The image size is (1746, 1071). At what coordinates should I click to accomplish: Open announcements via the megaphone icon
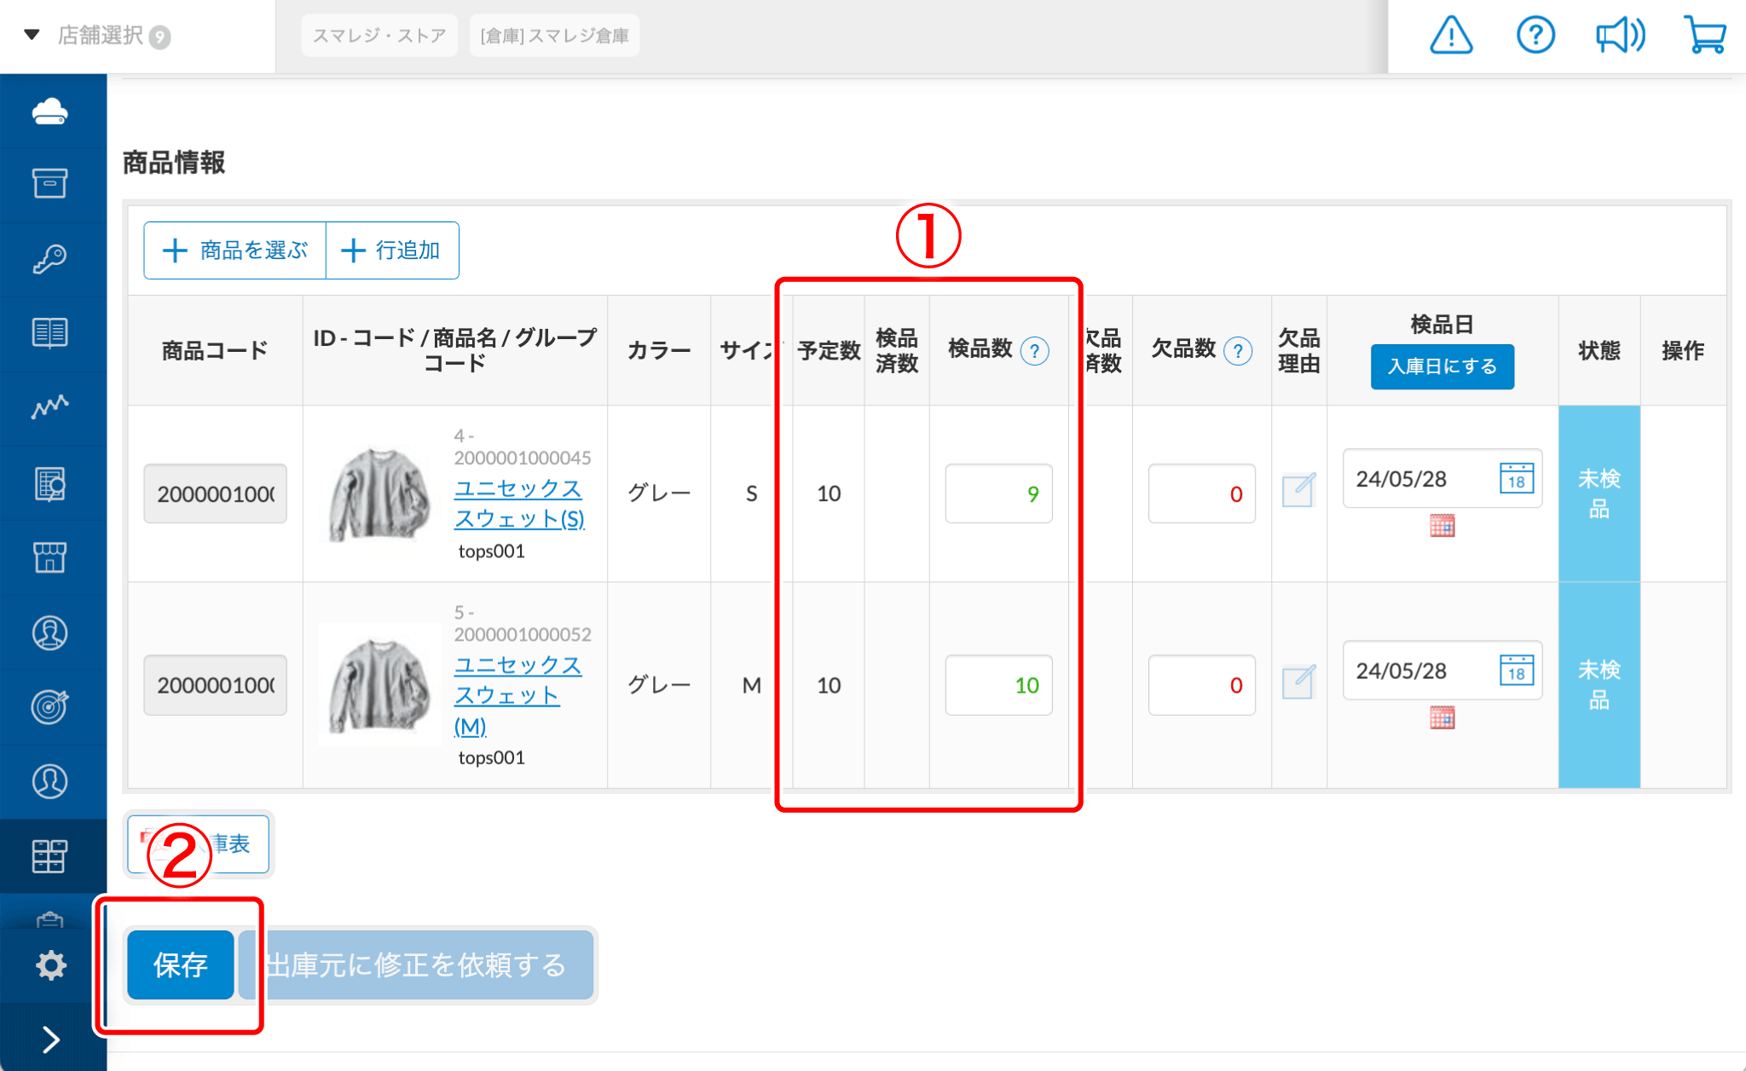(1619, 35)
